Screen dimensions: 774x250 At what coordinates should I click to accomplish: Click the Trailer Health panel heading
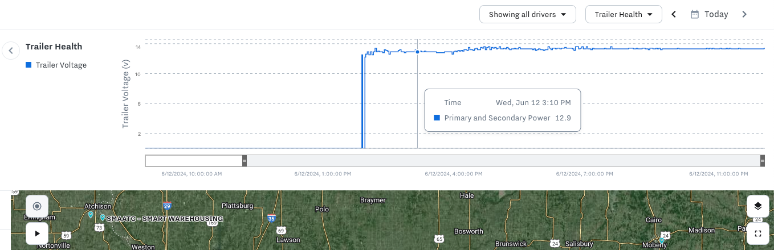coord(54,47)
